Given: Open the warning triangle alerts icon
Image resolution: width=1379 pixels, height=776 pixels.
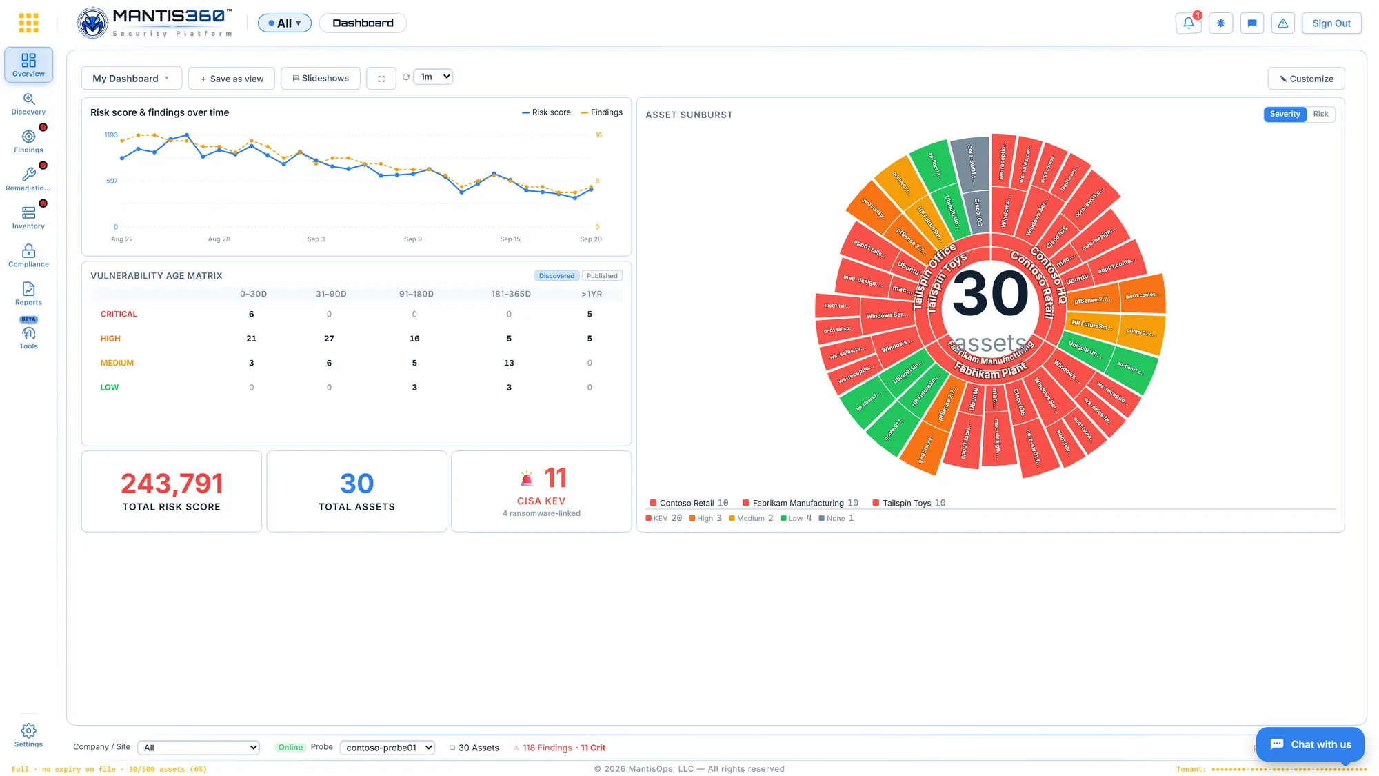Looking at the screenshot, I should point(1283,23).
